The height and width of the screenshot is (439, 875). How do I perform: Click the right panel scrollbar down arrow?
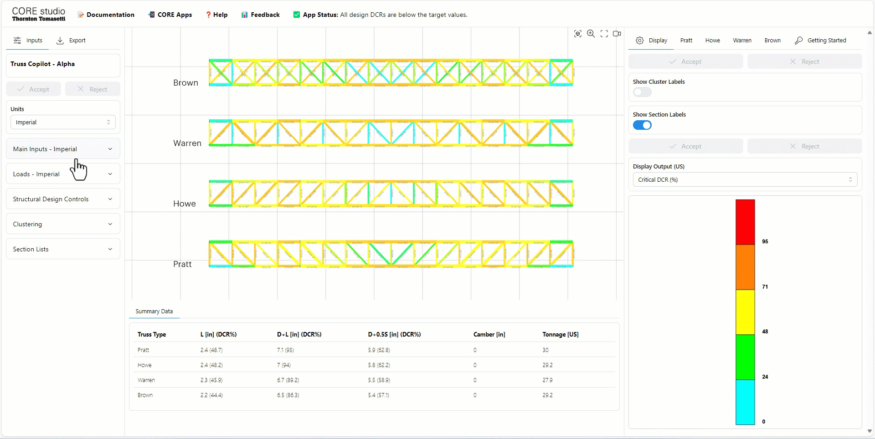tap(870, 431)
